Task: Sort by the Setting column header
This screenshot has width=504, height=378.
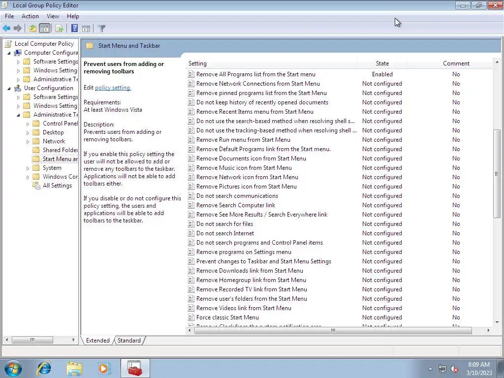Action: coord(272,63)
